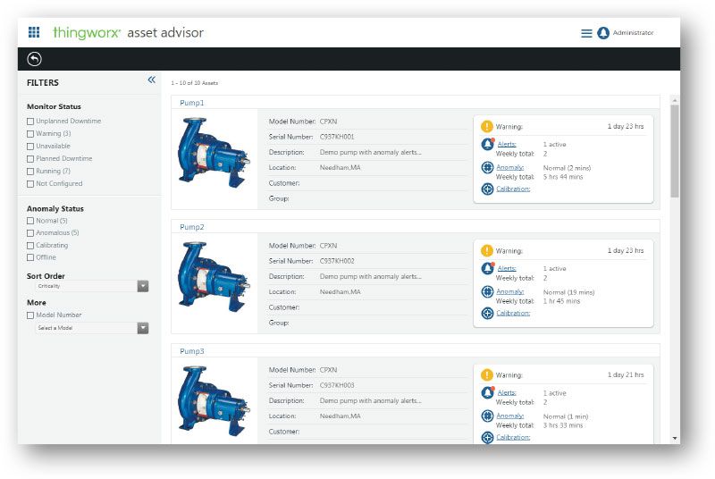Screen dimensions: 715x479
Task: Open Pump2 Alerts link
Action: pos(507,268)
